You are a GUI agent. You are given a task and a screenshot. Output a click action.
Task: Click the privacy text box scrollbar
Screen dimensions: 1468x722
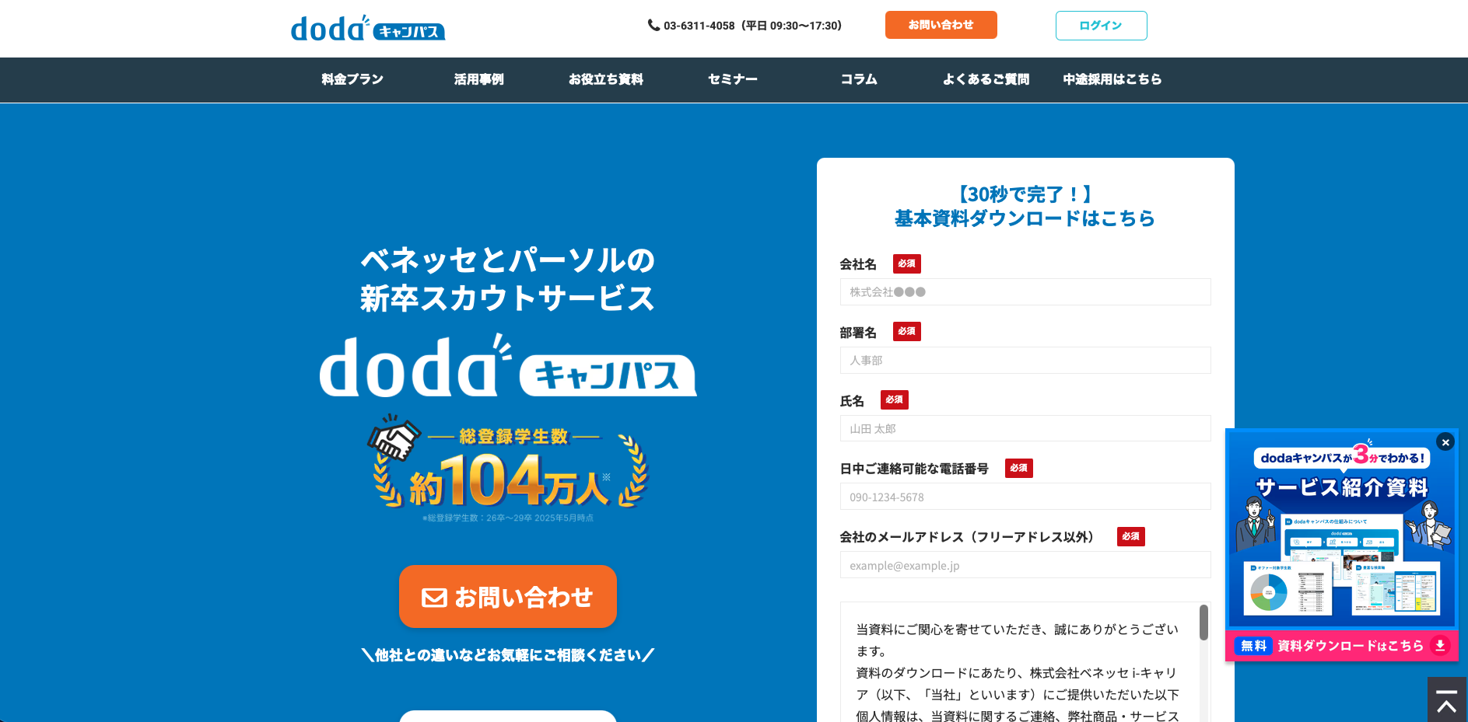1203,623
